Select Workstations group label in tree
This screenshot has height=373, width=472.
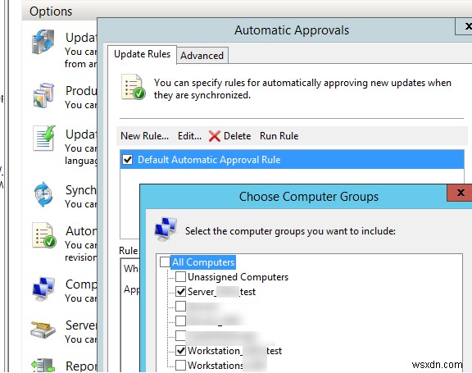tap(216, 365)
